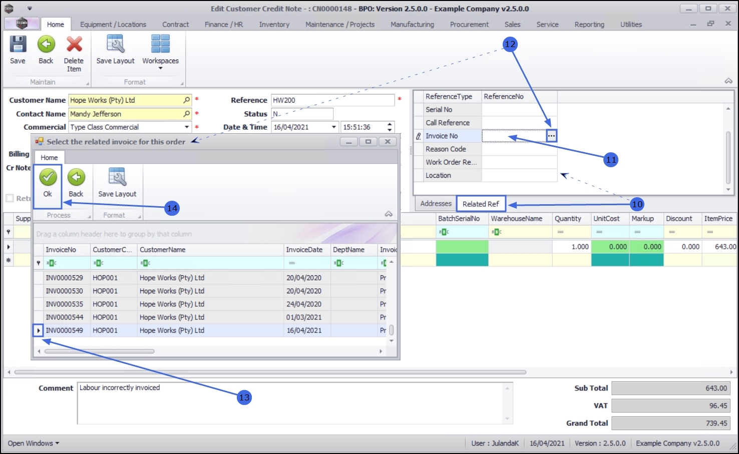The image size is (739, 454).
Task: Open the Commercial type dropdown
Action: pos(187,127)
